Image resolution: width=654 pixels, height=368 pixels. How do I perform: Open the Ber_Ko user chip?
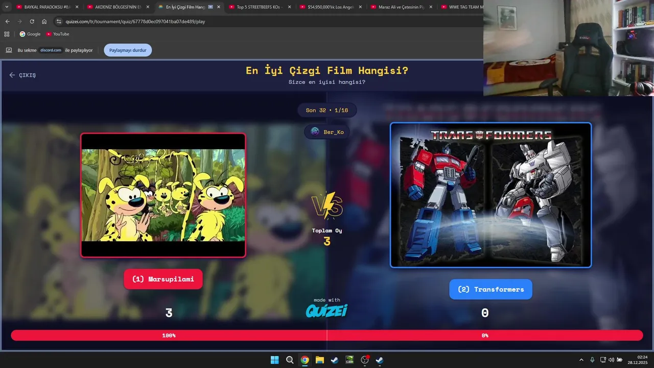coord(327,132)
